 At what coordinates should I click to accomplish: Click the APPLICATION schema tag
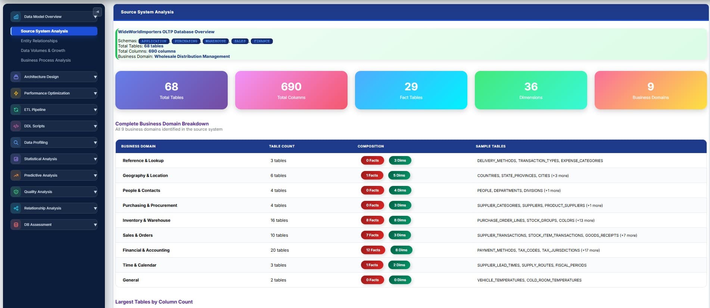click(154, 41)
